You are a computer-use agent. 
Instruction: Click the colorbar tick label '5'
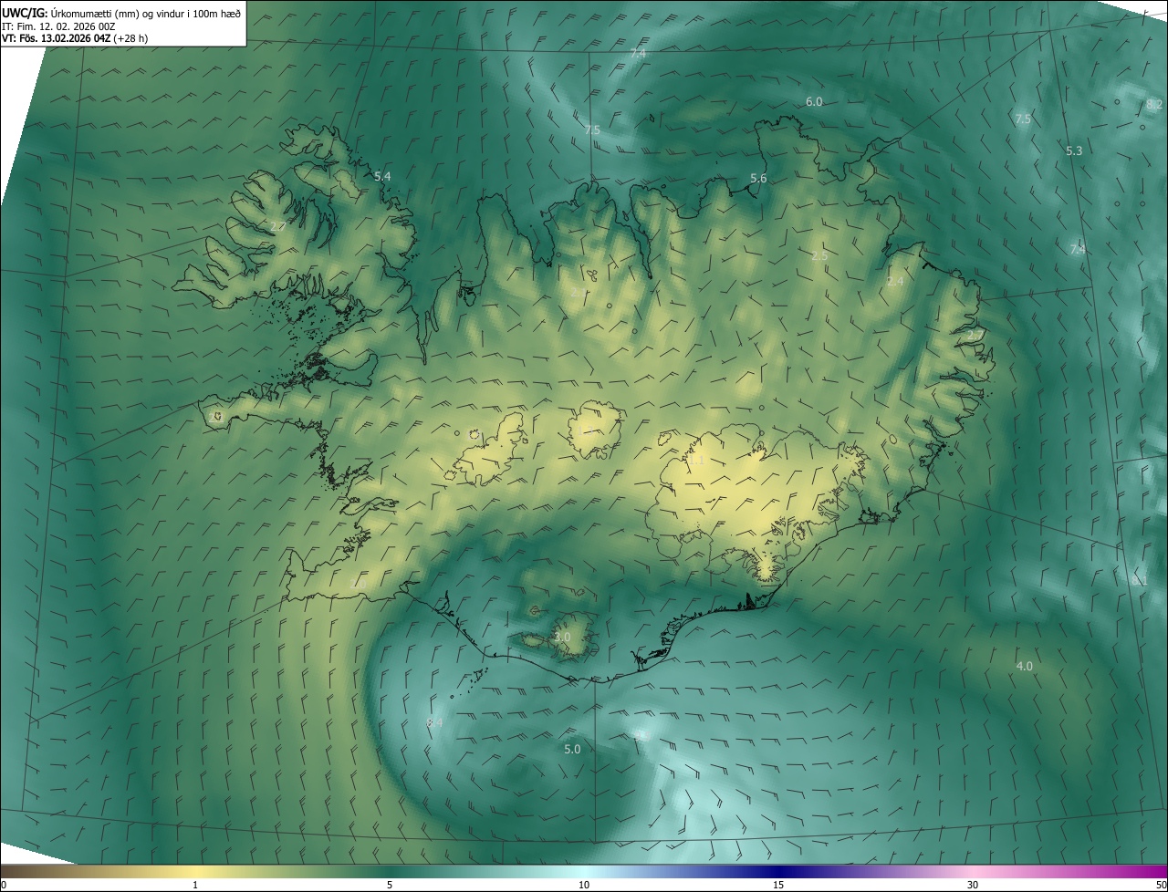390,885
